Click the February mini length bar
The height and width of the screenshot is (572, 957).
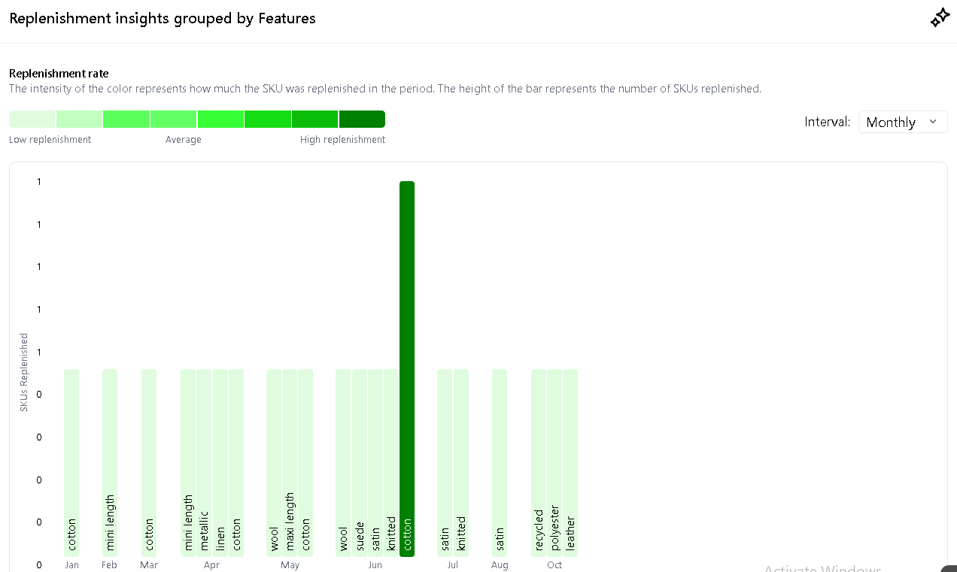(x=110, y=462)
